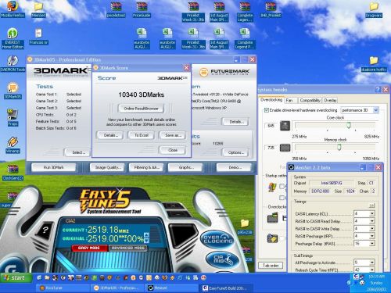Click the core clock value field 645
Image resolution: width=391 pixels, height=293 pixels.
[271, 126]
